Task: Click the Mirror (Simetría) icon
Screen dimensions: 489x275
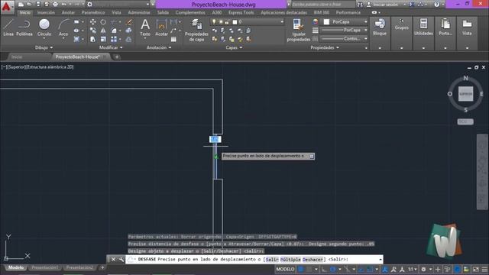Action: click(103, 31)
